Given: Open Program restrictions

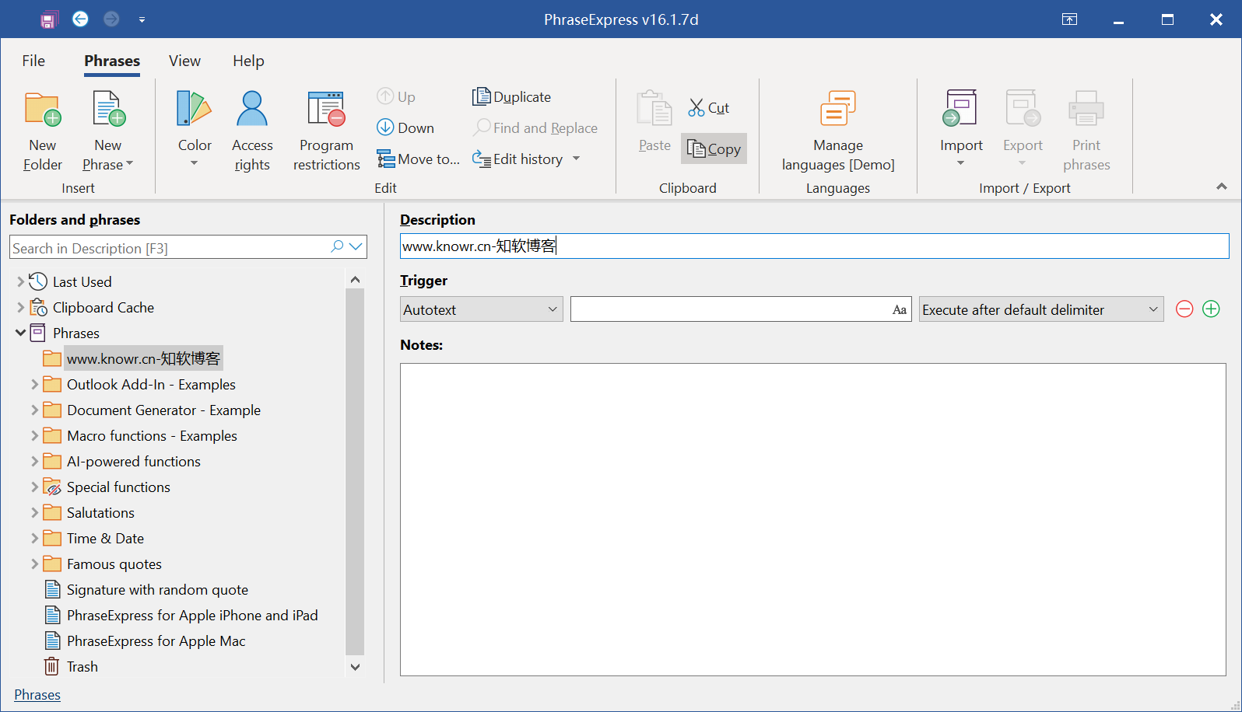Looking at the screenshot, I should point(326,131).
